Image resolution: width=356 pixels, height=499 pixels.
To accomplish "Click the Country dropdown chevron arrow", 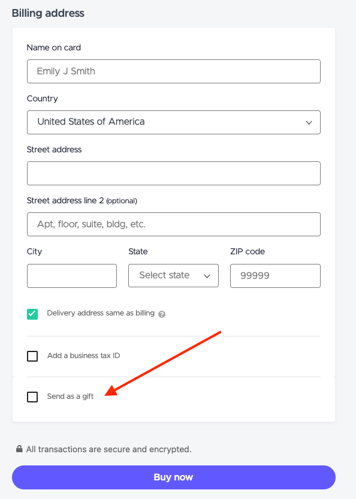I will point(309,122).
